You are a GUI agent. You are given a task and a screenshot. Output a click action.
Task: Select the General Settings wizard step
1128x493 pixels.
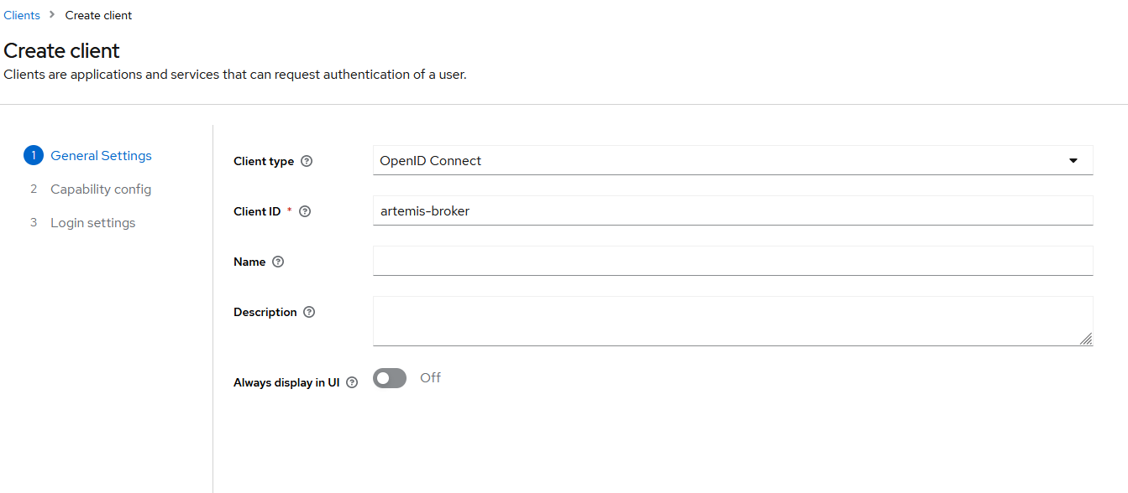coord(101,155)
